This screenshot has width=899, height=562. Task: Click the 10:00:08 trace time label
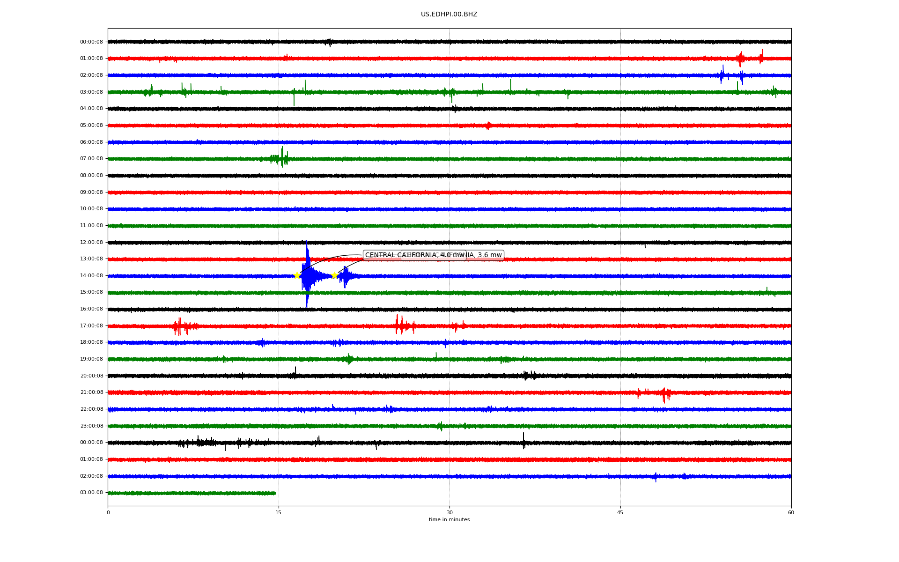[x=91, y=209]
